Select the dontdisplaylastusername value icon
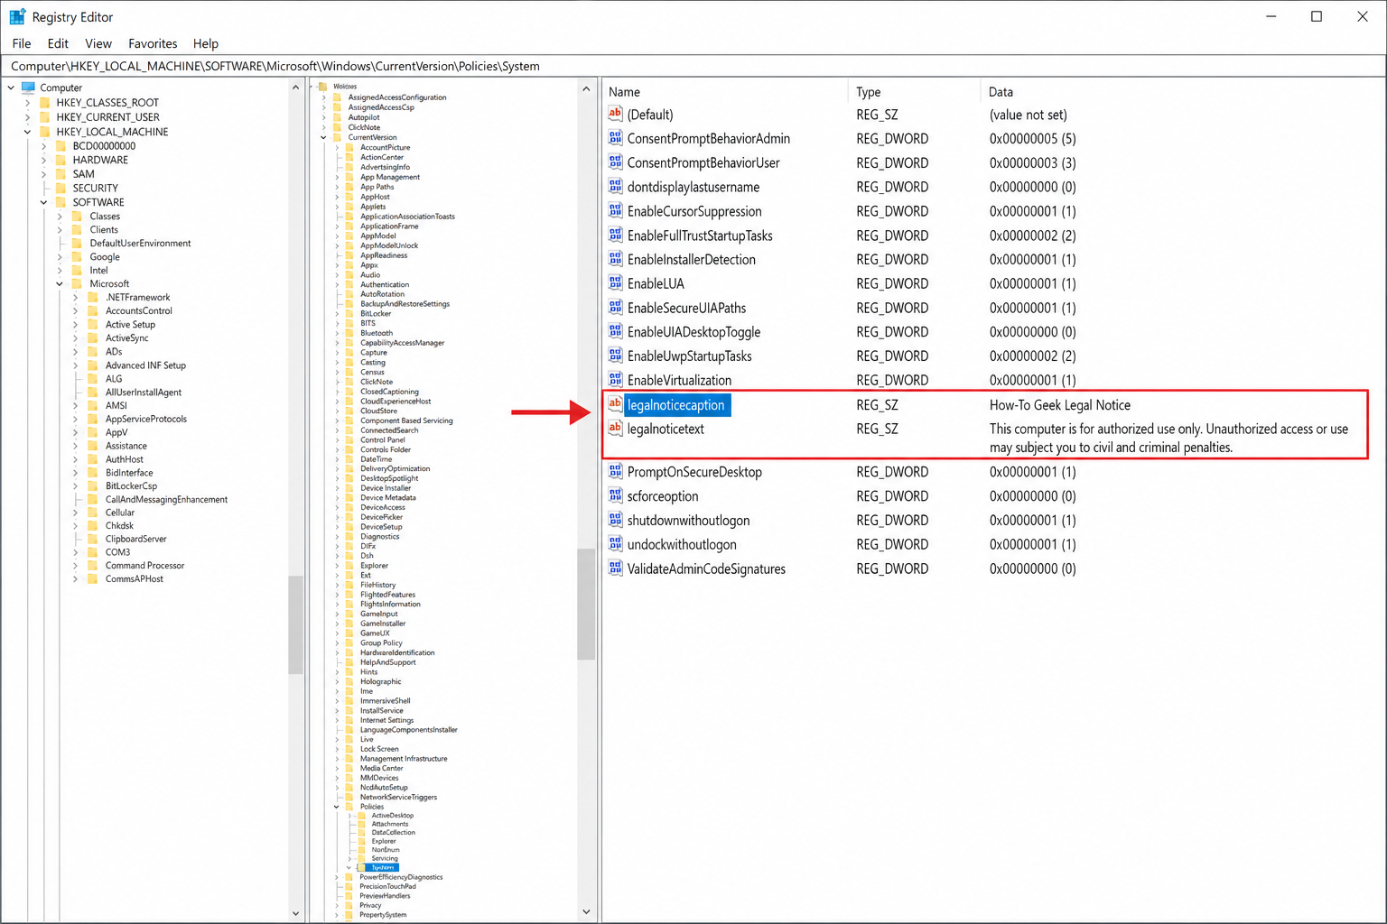This screenshot has height=924, width=1387. click(615, 187)
